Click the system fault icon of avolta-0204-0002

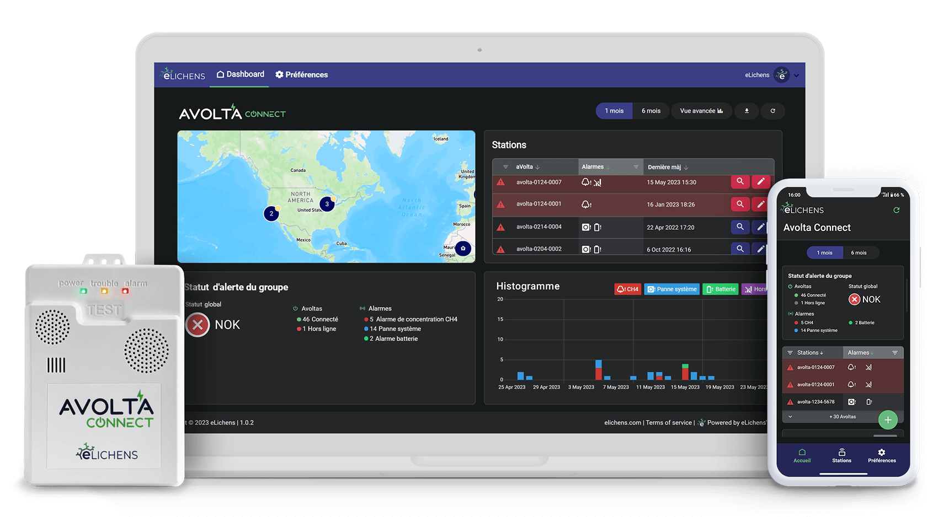tap(587, 249)
